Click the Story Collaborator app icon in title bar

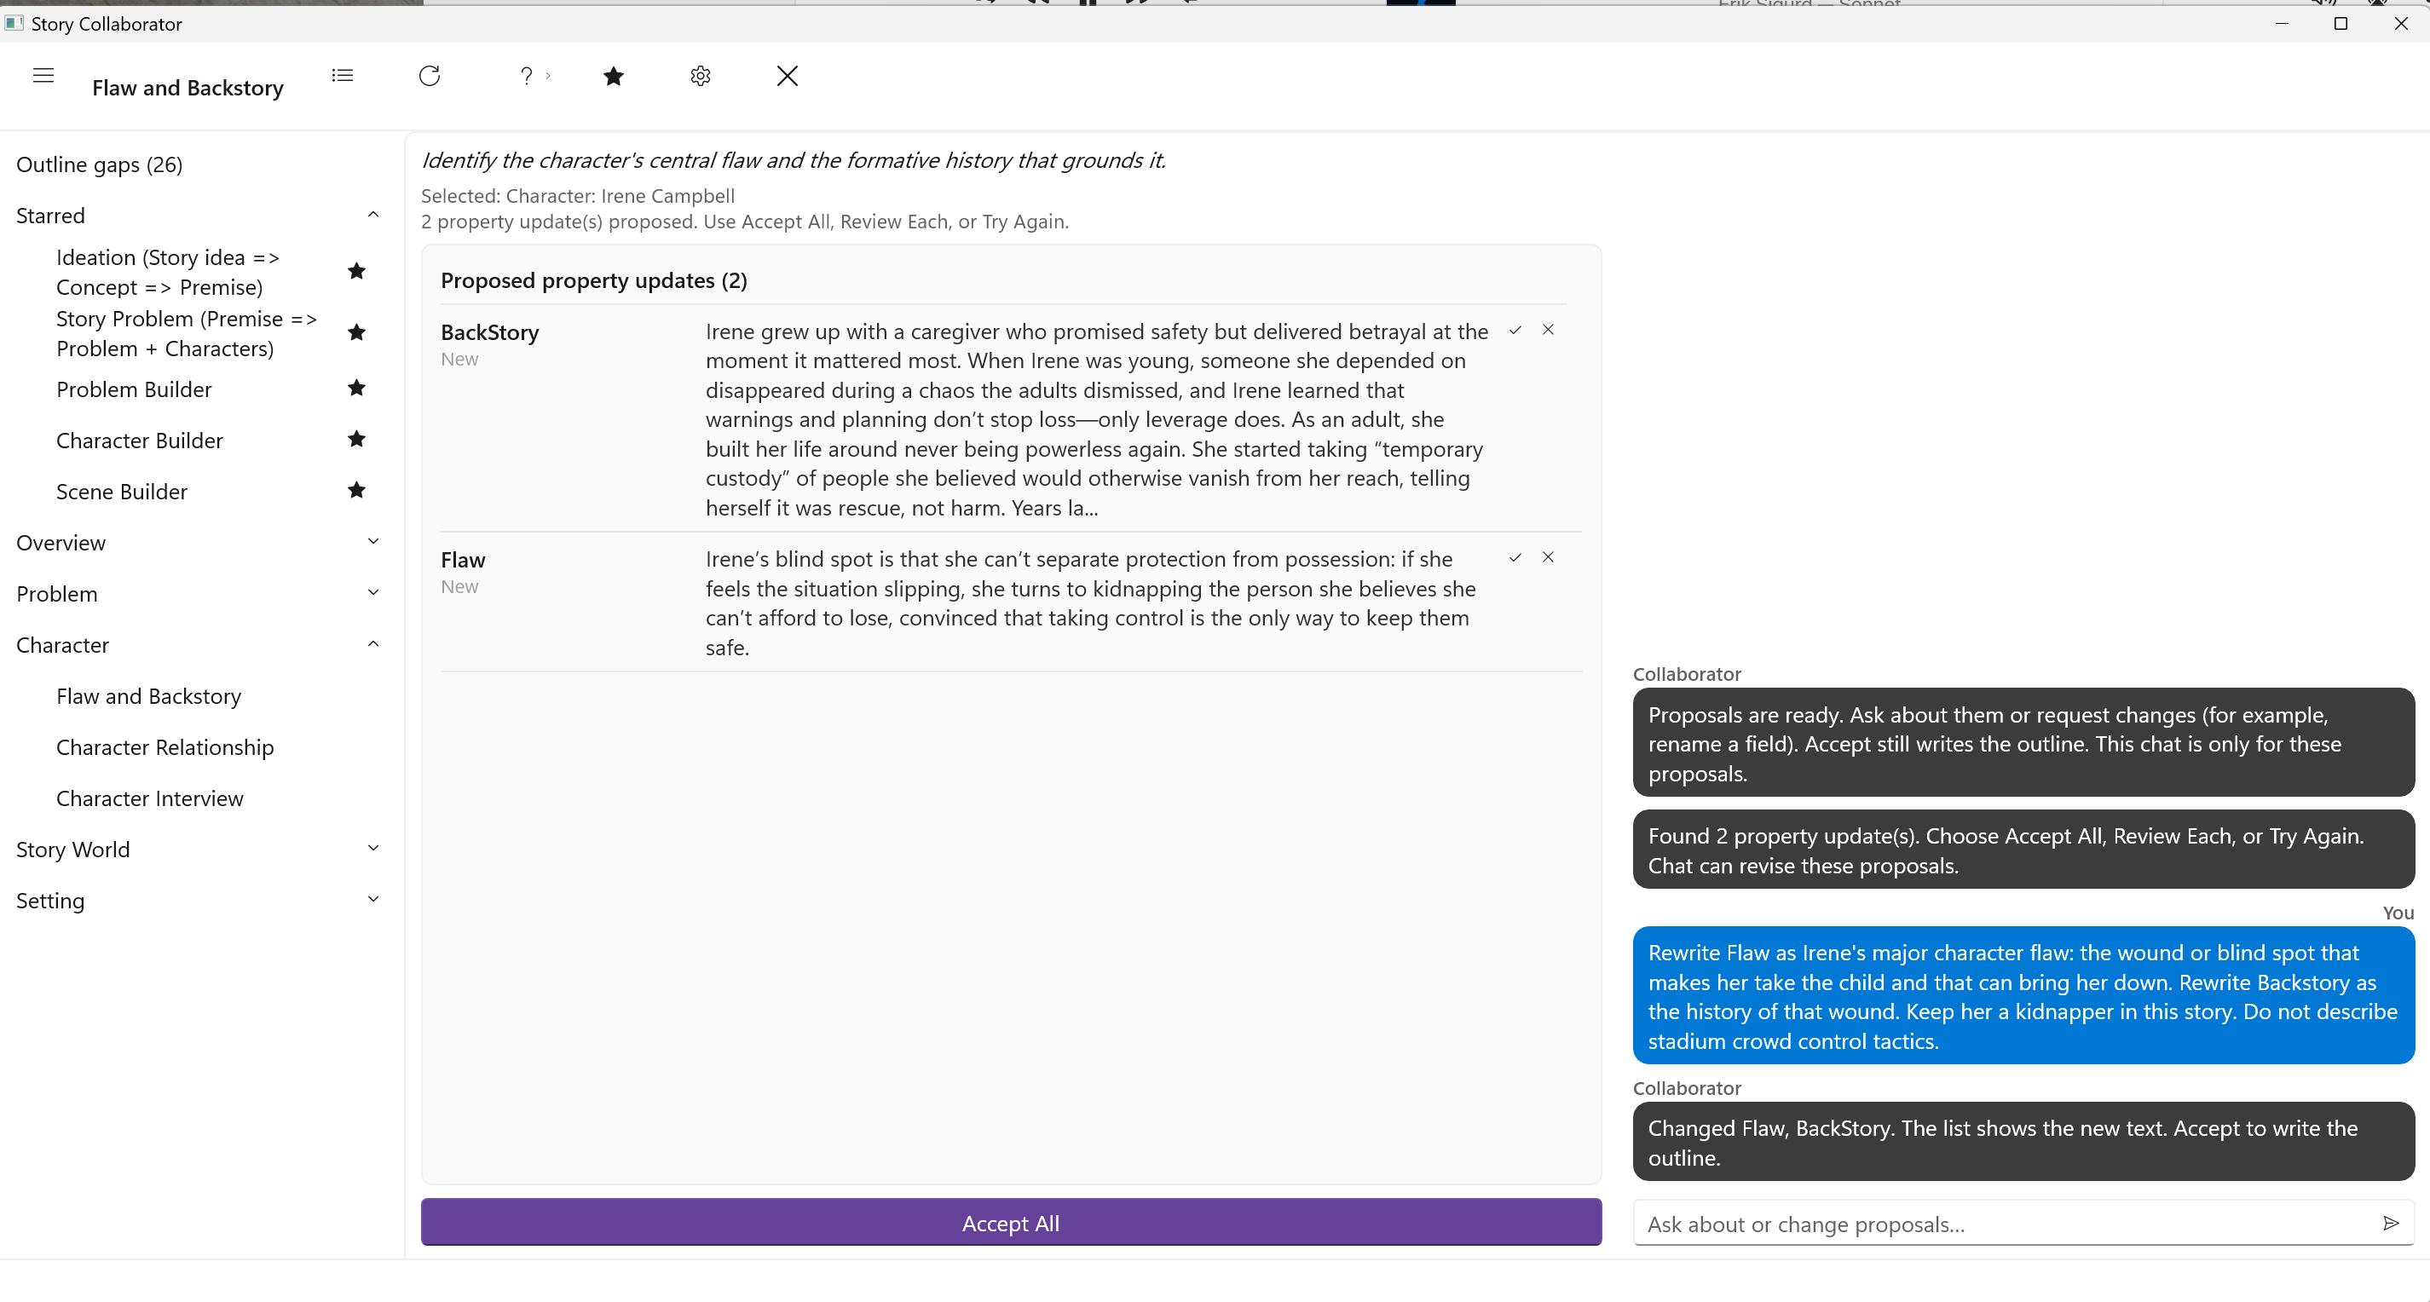tap(14, 23)
